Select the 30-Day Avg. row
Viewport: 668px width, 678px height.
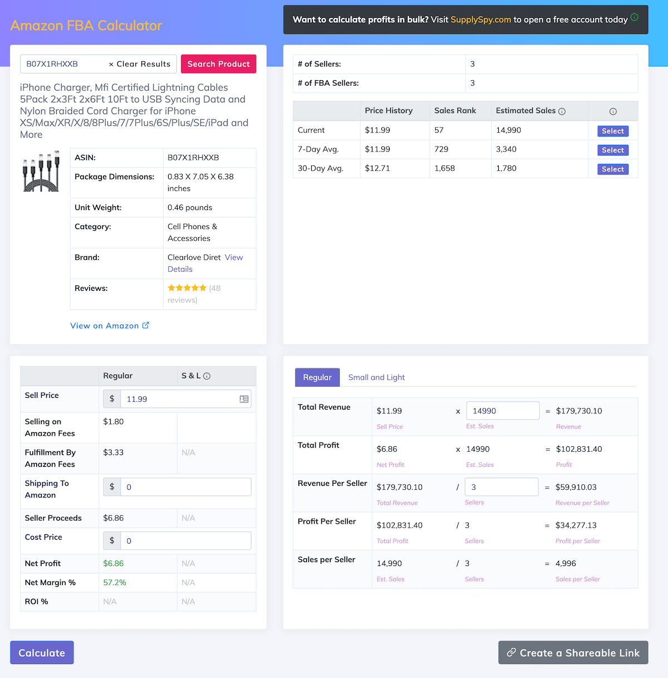(x=613, y=169)
